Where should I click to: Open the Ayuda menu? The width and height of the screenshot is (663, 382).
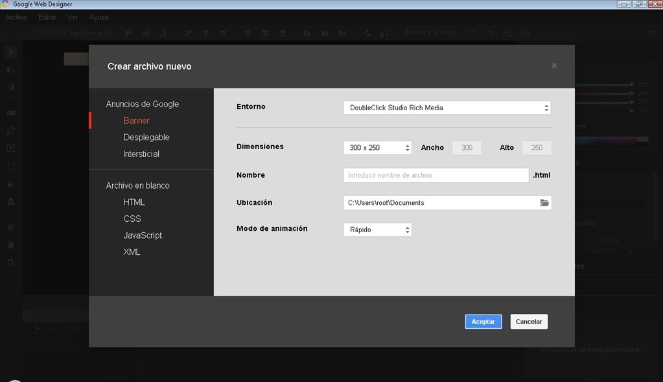pos(99,18)
